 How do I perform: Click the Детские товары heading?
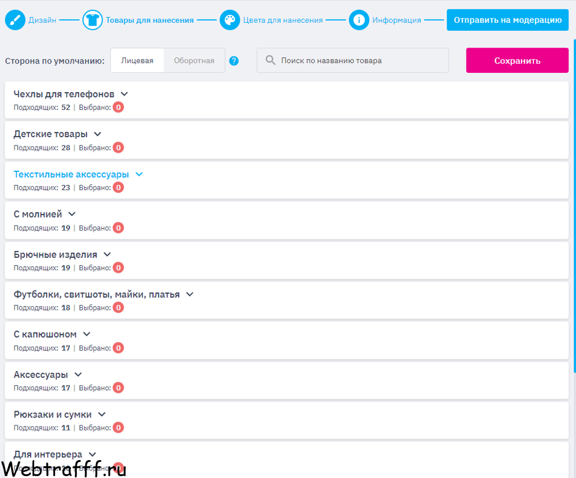pyautogui.click(x=50, y=134)
